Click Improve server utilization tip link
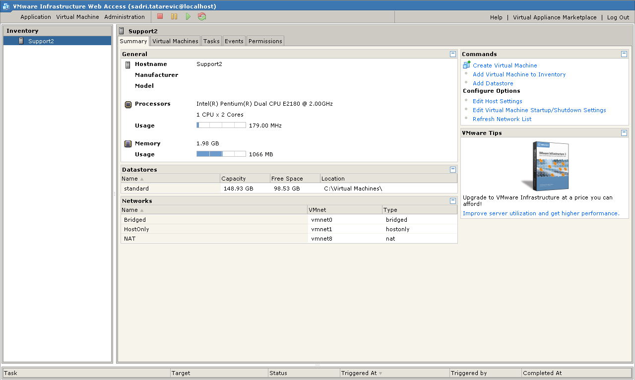635x380 pixels. click(541, 213)
